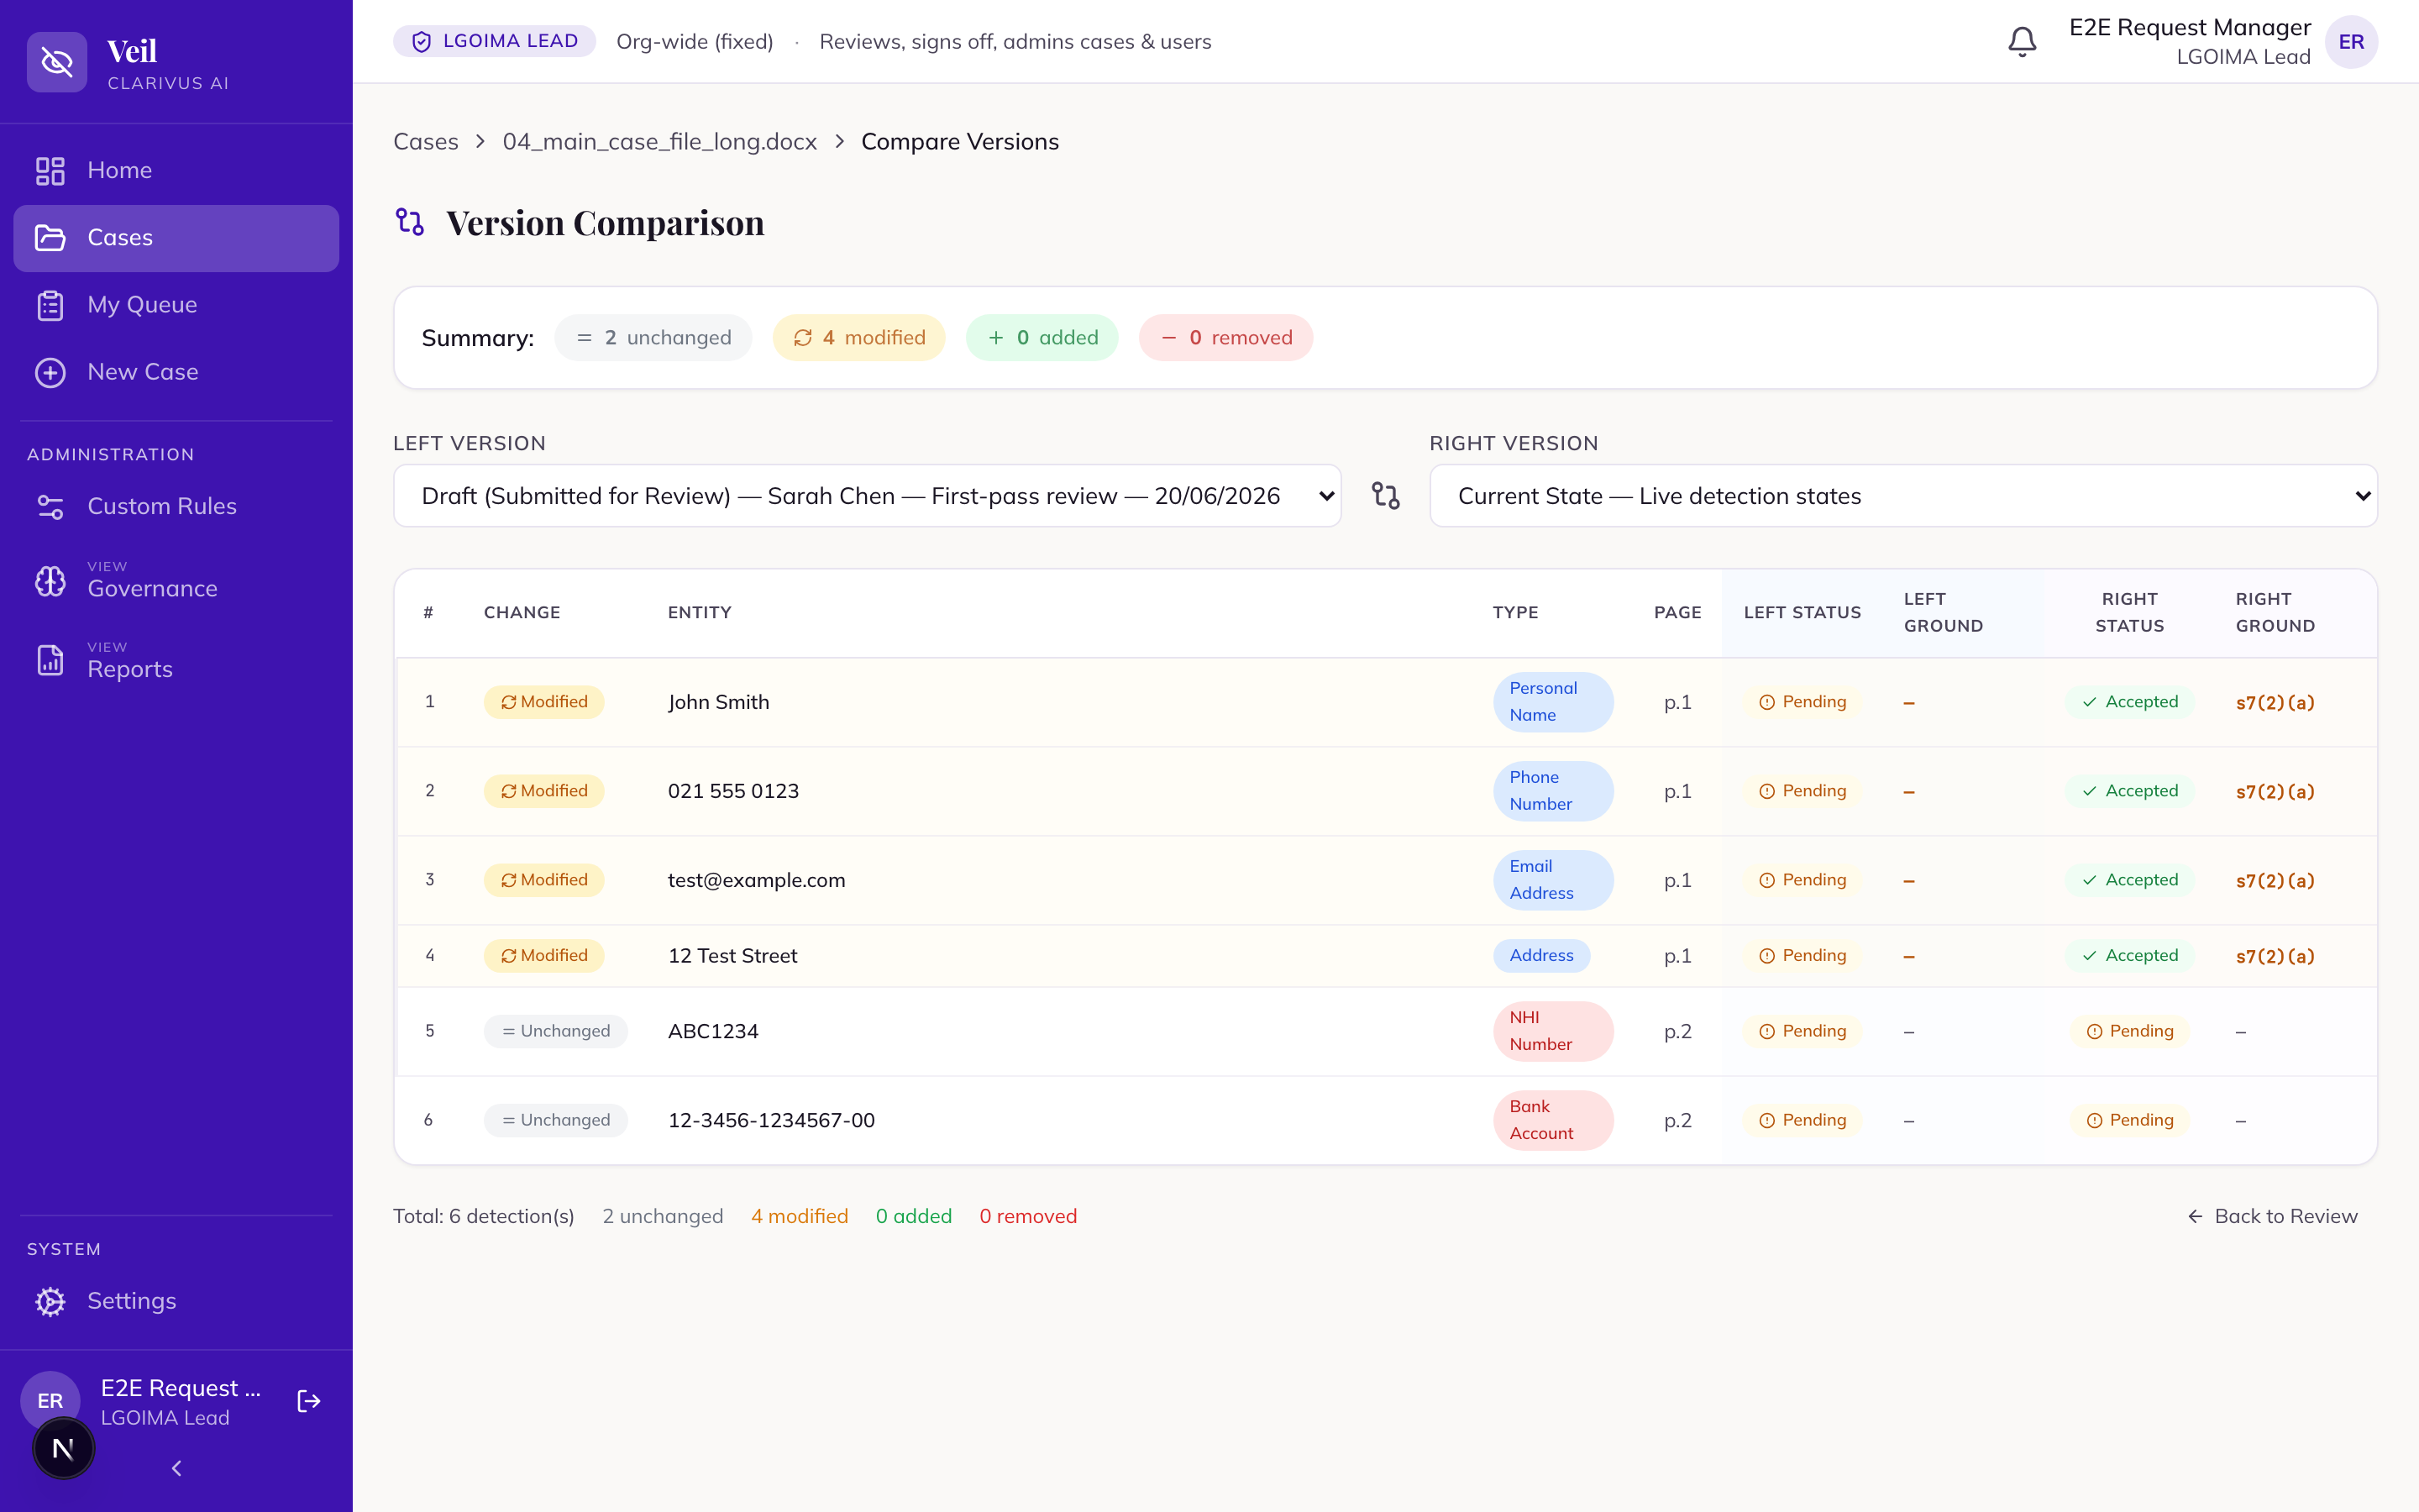Click the round N badge in sidebar
The width and height of the screenshot is (2419, 1512).
click(63, 1448)
